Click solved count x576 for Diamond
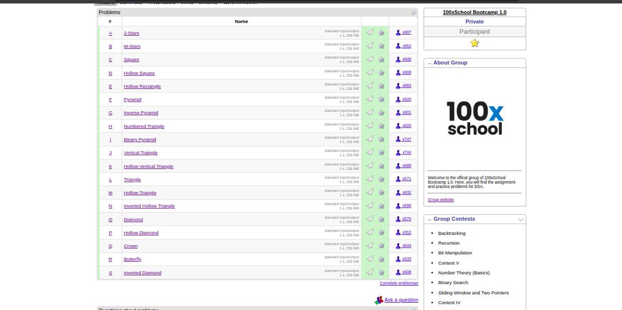The image size is (622, 310). click(406, 219)
